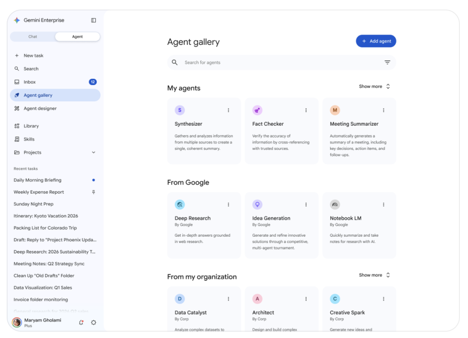This screenshot has height=338, width=468.
Task: Open Notebook LM card's three-dot menu
Action: (383, 205)
